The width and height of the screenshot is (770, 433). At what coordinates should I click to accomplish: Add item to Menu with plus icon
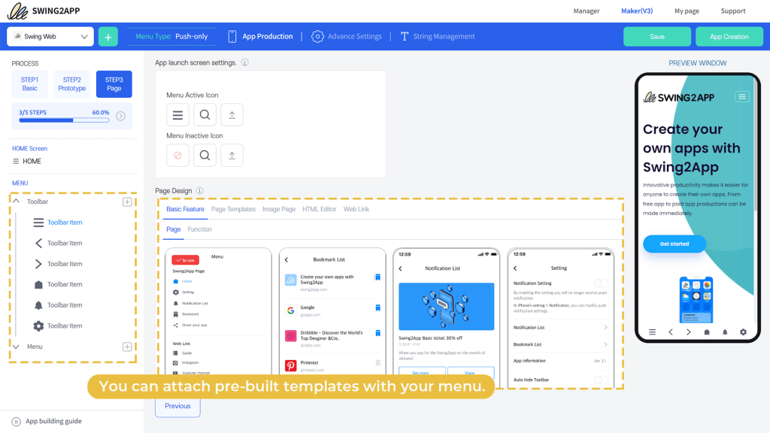(126, 347)
